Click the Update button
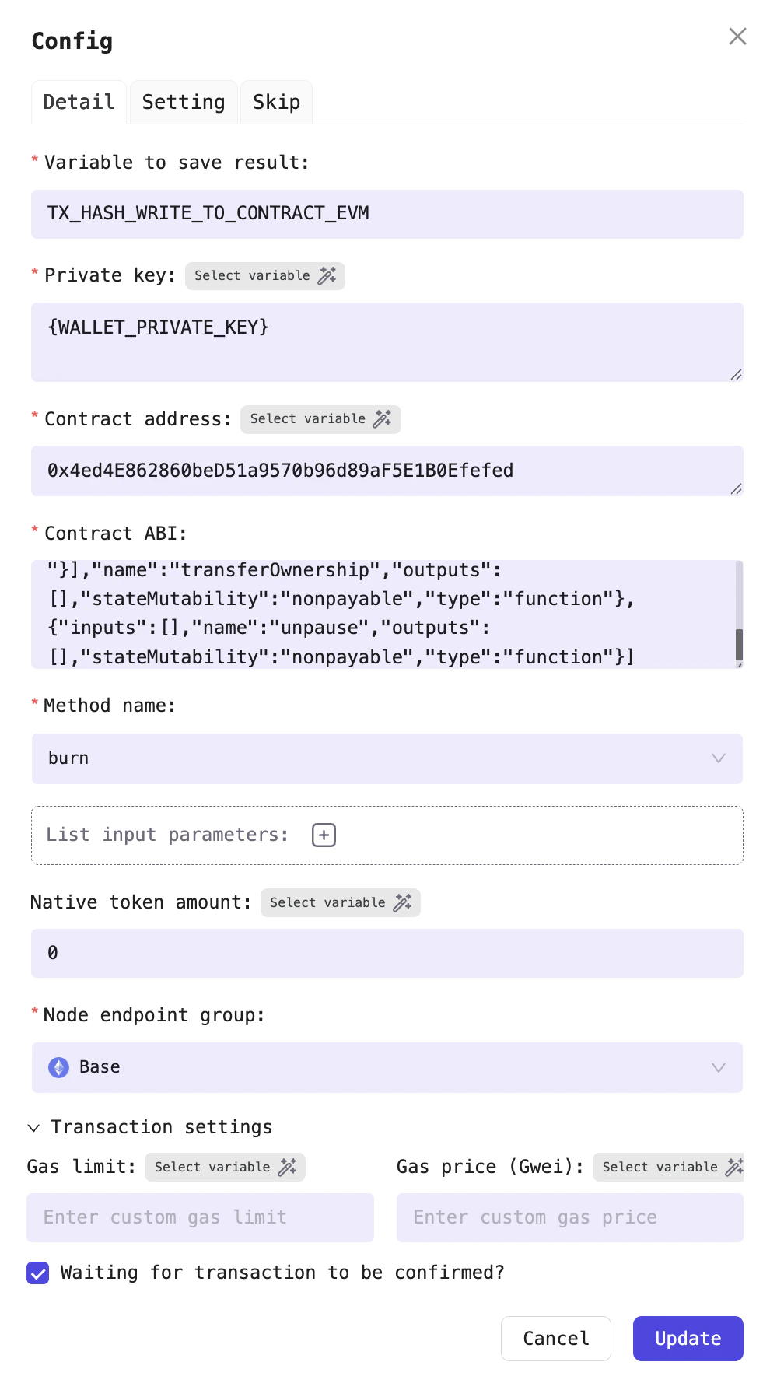This screenshot has height=1383, width=770. (x=688, y=1338)
